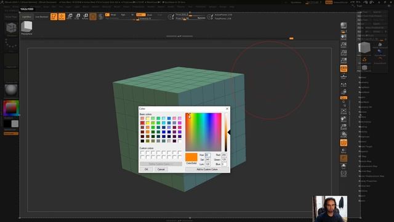Toggle PolyF polyframe display

[x=344, y=142]
